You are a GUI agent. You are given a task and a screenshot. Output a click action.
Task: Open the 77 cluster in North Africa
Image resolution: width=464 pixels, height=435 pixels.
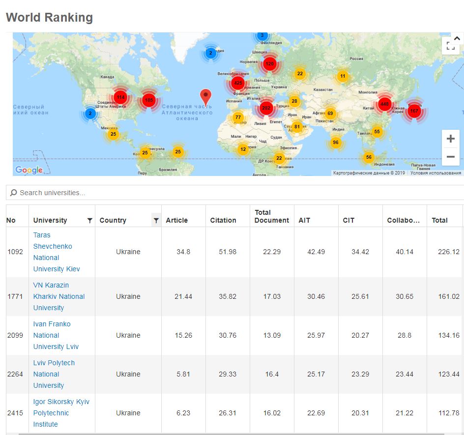[x=238, y=117]
